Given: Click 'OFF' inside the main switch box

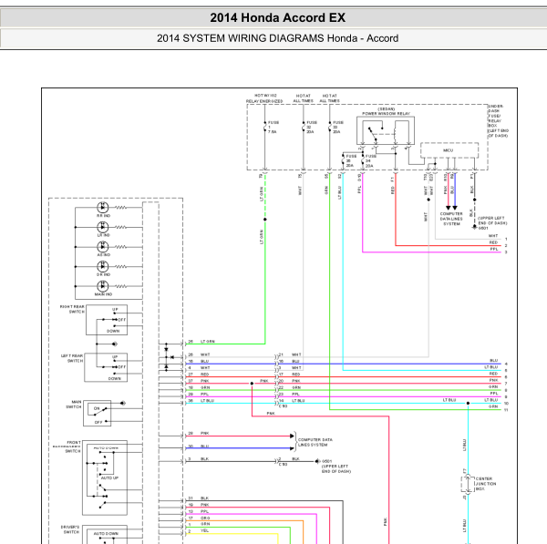Looking at the screenshot, I should pyautogui.click(x=98, y=422).
